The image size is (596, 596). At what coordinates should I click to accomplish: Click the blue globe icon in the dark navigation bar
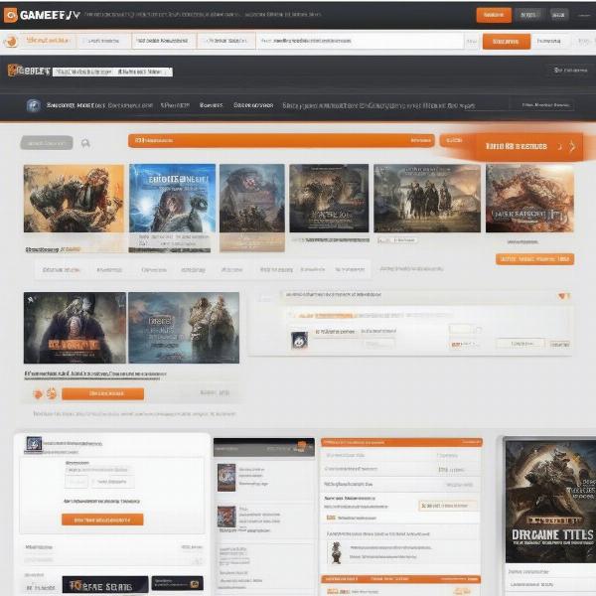point(34,105)
